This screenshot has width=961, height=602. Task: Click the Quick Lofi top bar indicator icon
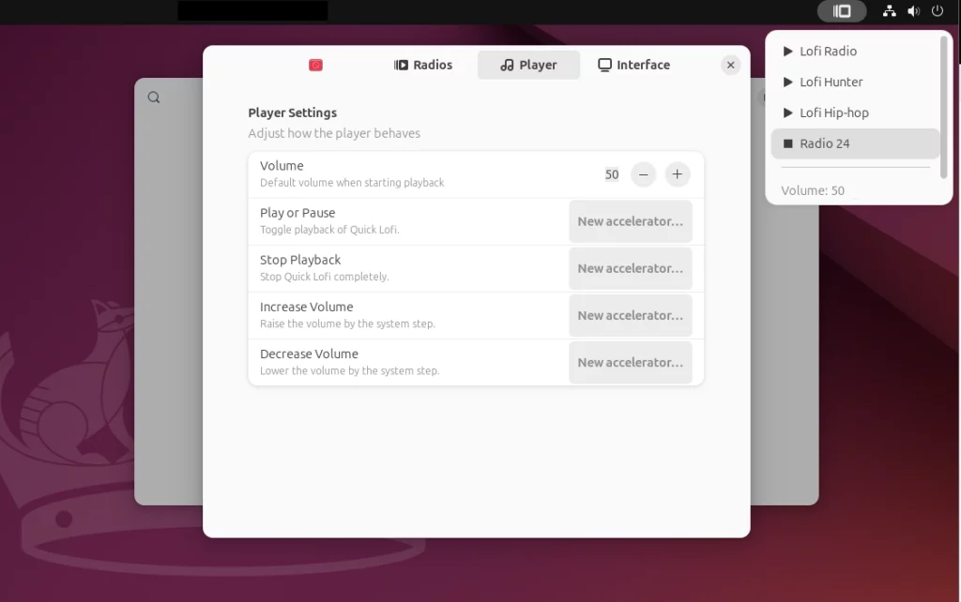point(842,11)
